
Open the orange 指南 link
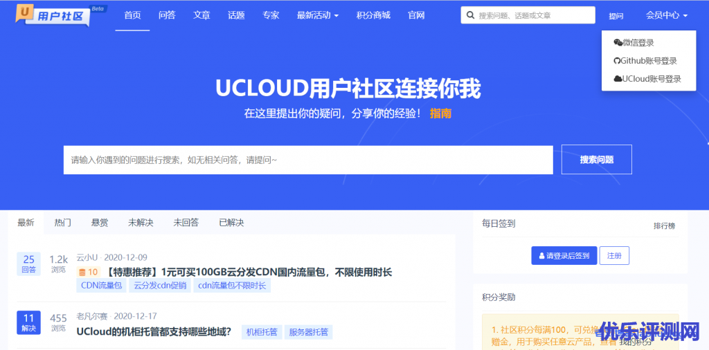coord(440,113)
